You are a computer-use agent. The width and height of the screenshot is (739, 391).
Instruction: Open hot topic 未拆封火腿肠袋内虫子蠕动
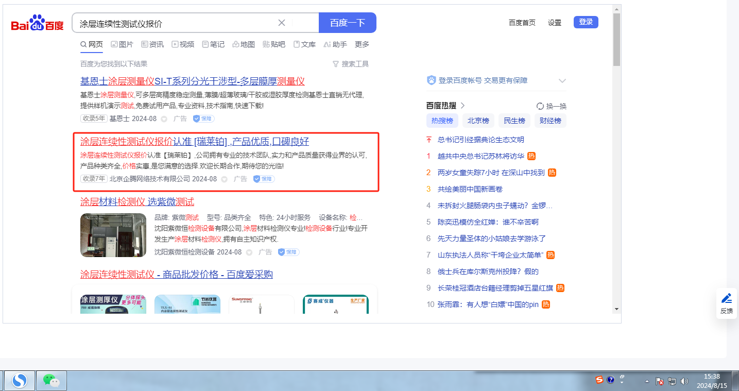[x=495, y=206]
